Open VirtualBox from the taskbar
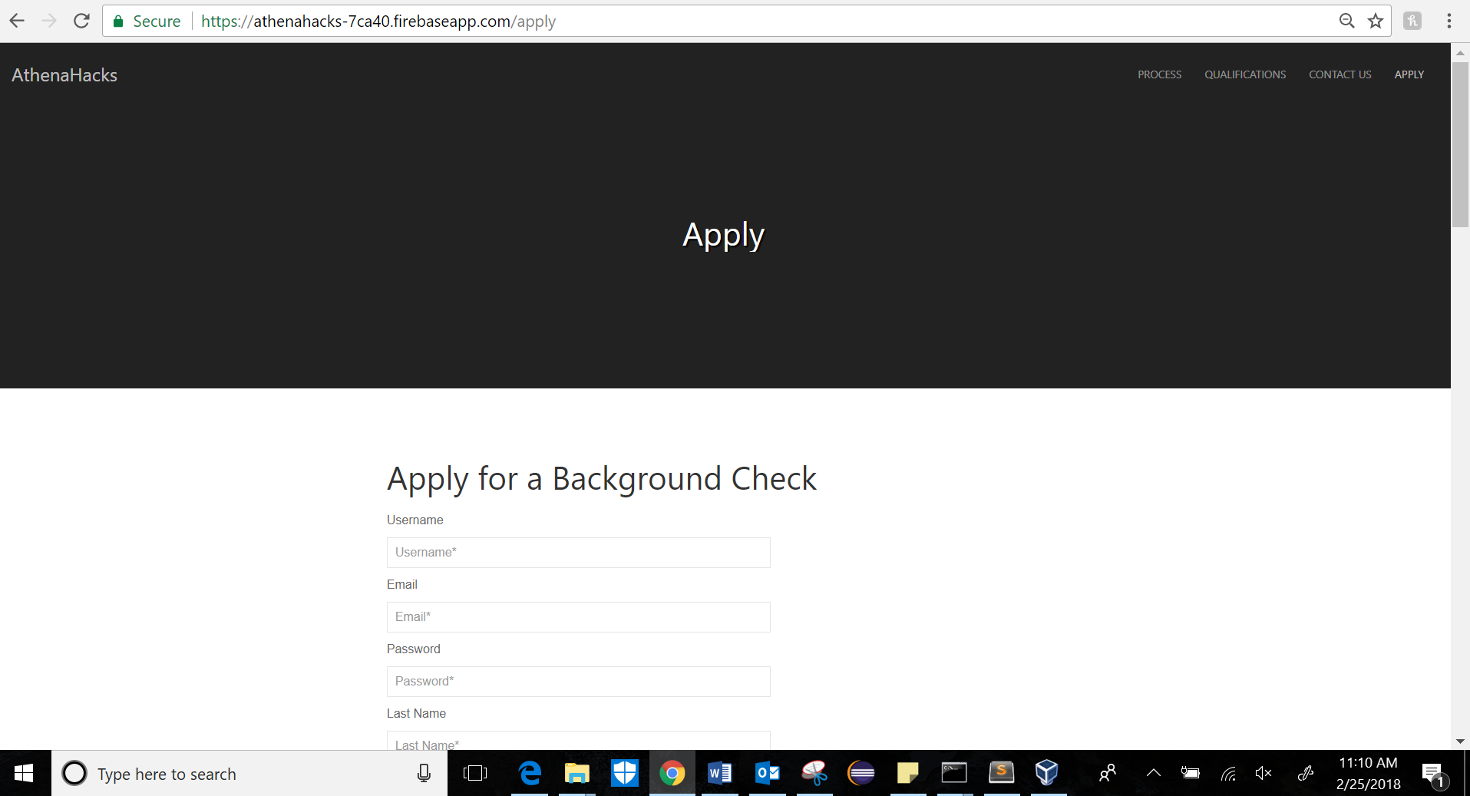This screenshot has height=796, width=1470. coord(1047,773)
